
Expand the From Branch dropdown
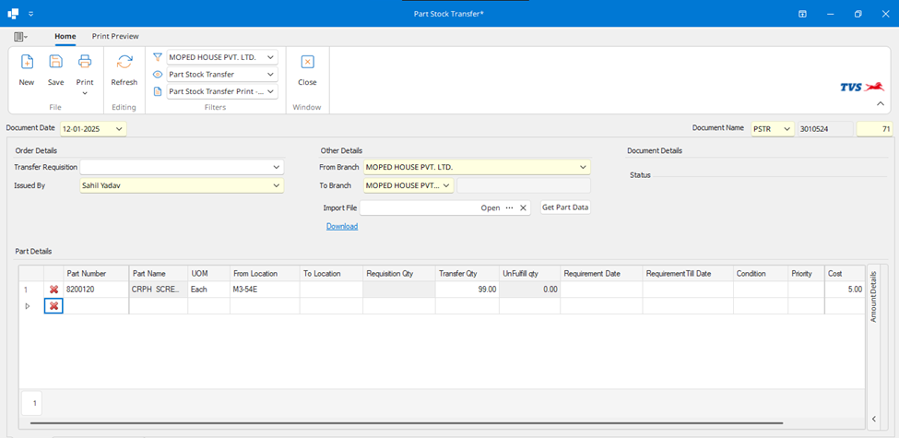[x=583, y=167]
